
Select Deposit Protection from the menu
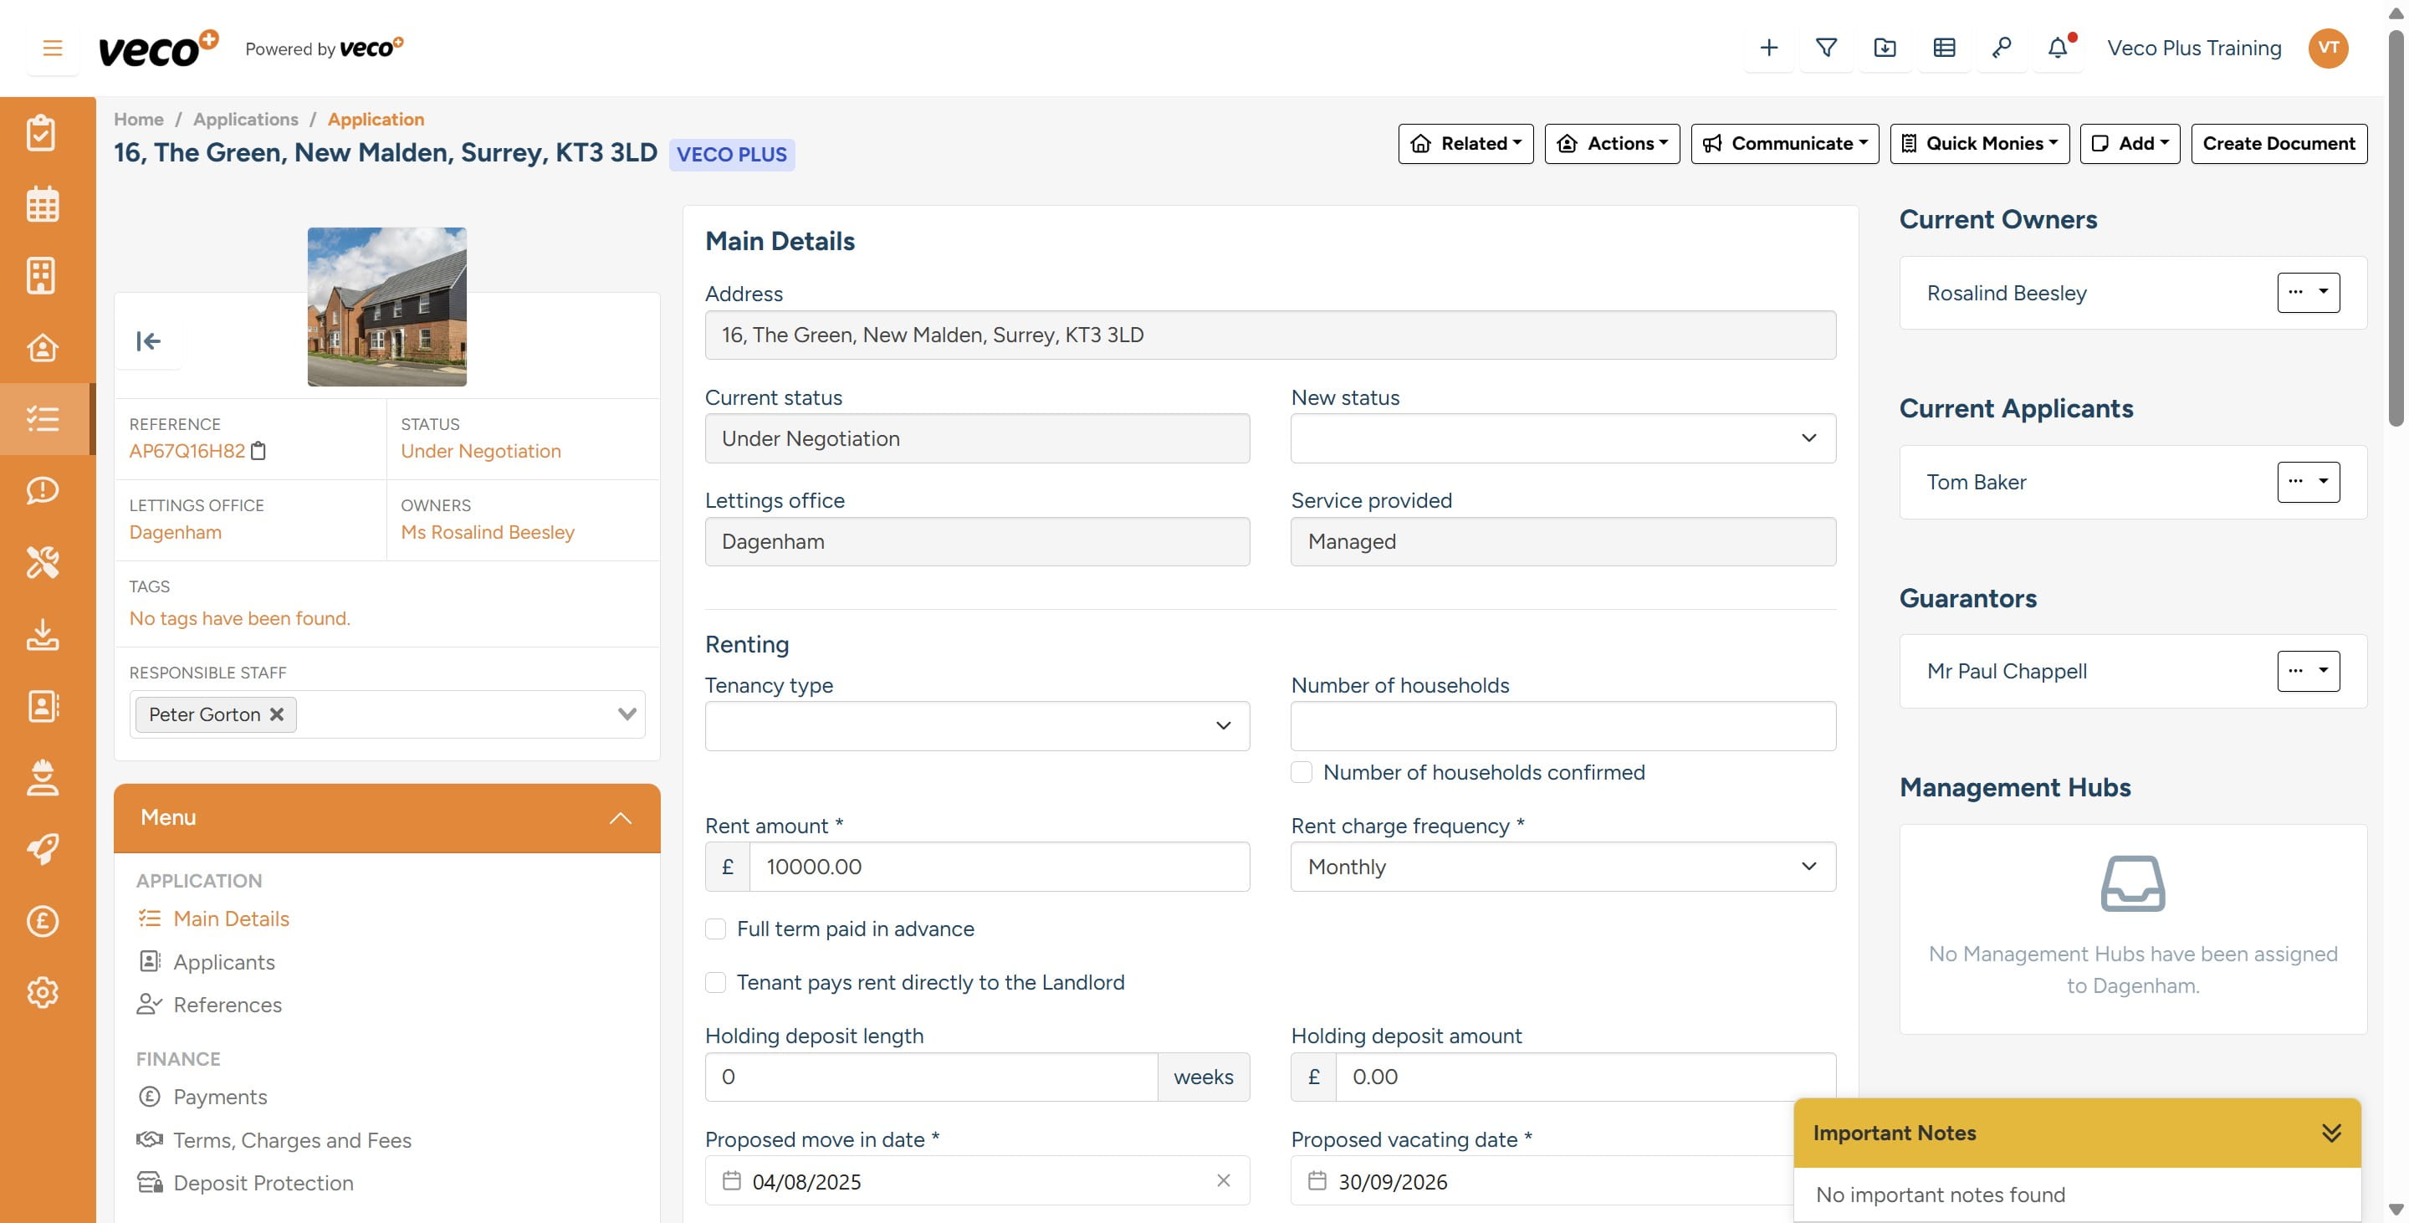click(x=263, y=1183)
